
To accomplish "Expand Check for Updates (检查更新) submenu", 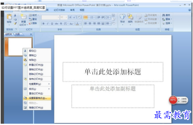I will [x=37, y=84].
